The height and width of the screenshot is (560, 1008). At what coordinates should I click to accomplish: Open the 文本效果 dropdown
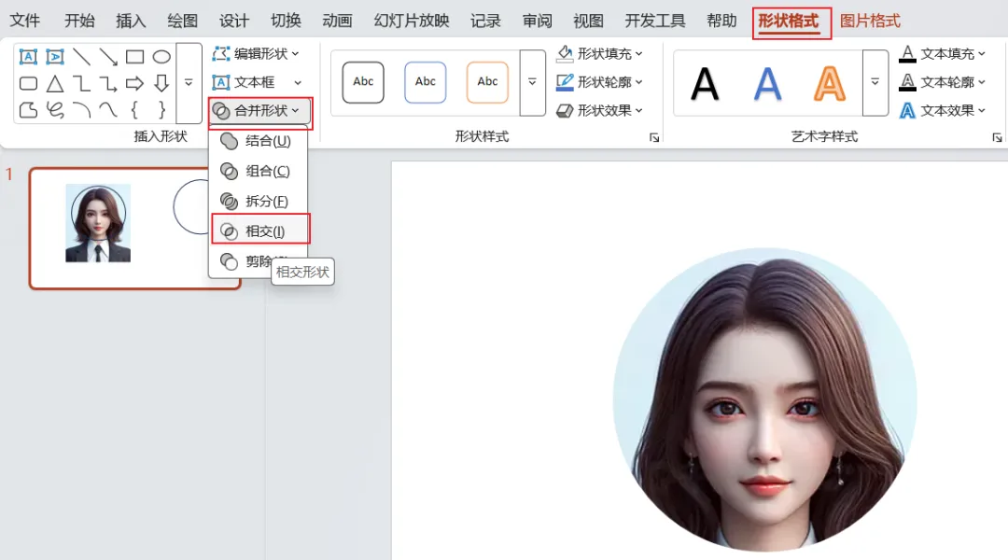pos(943,110)
